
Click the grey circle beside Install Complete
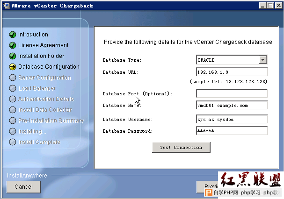click(13, 142)
